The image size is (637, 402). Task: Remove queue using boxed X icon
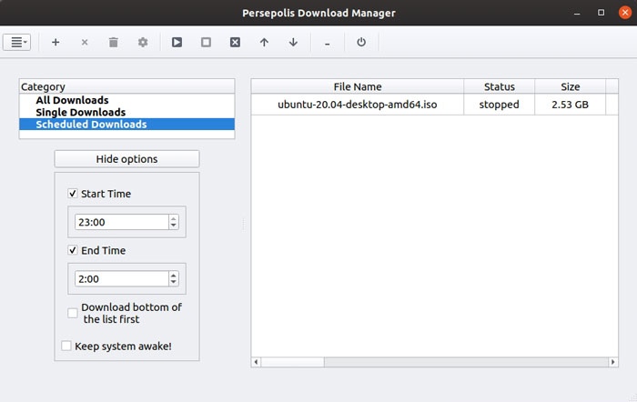[235, 42]
